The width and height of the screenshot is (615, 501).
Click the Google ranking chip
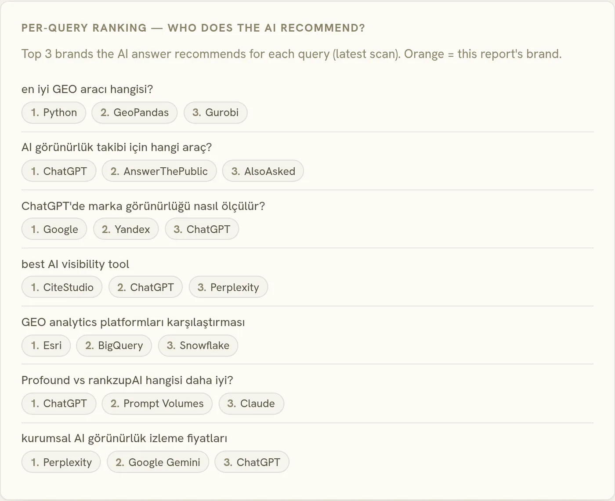click(x=54, y=229)
